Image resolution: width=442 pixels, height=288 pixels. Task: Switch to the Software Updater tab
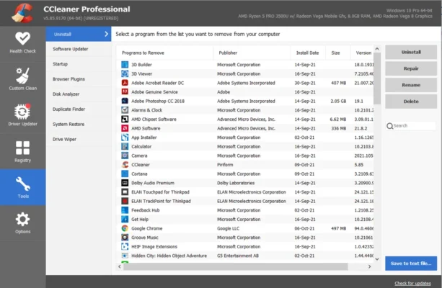tap(71, 48)
